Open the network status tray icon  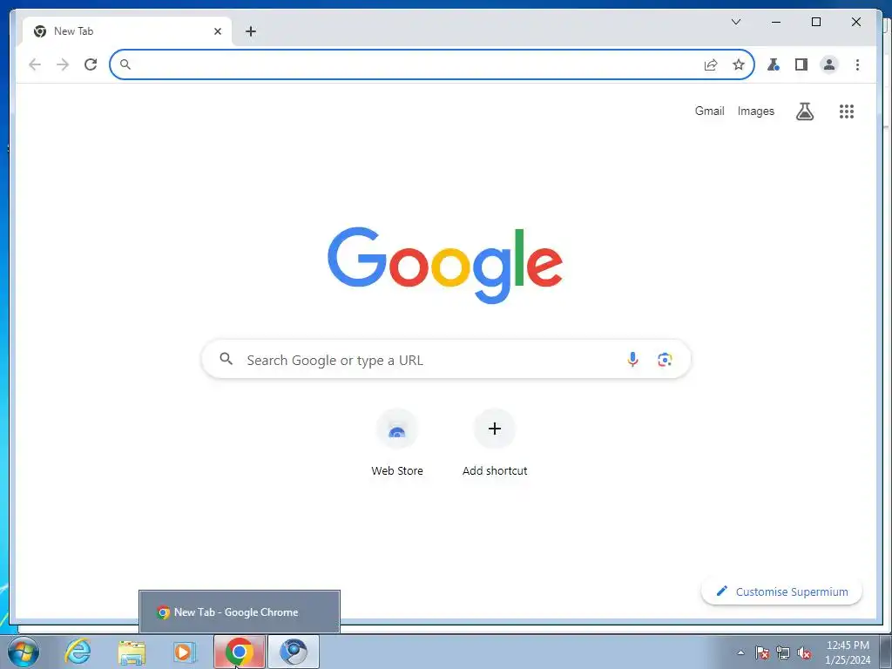pos(783,652)
